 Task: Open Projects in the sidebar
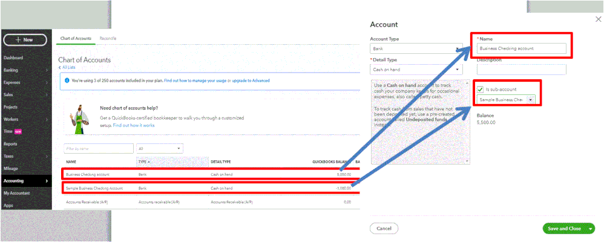[x=11, y=107]
